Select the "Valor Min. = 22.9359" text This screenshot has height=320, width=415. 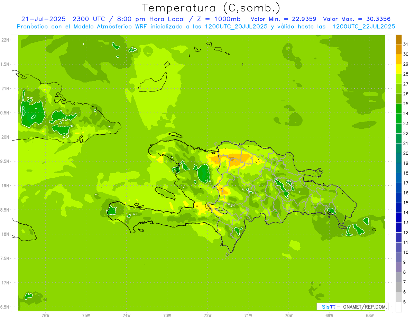coord(283,19)
